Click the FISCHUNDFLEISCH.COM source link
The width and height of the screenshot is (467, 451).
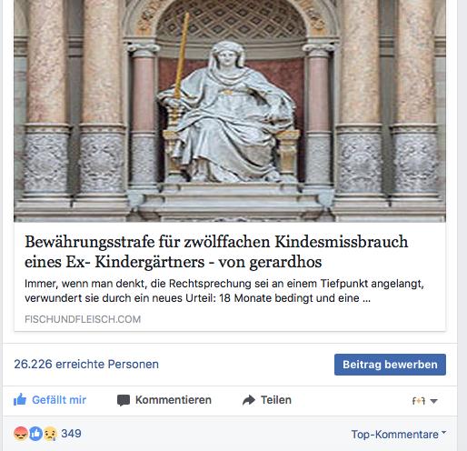click(83, 319)
